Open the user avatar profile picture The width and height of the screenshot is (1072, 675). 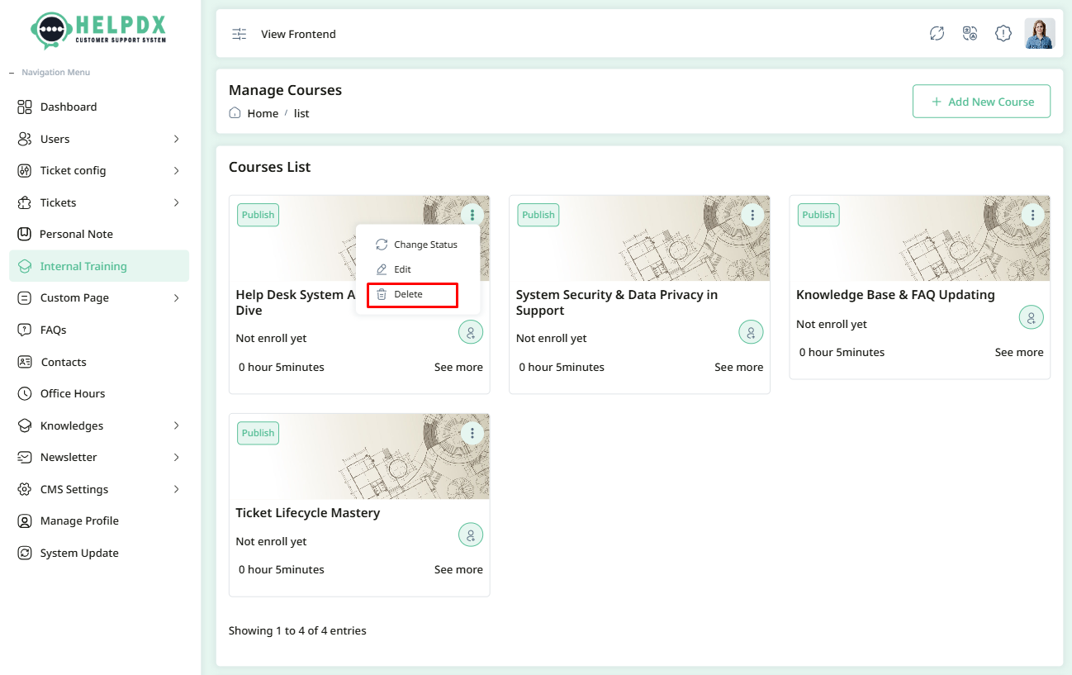[1040, 34]
